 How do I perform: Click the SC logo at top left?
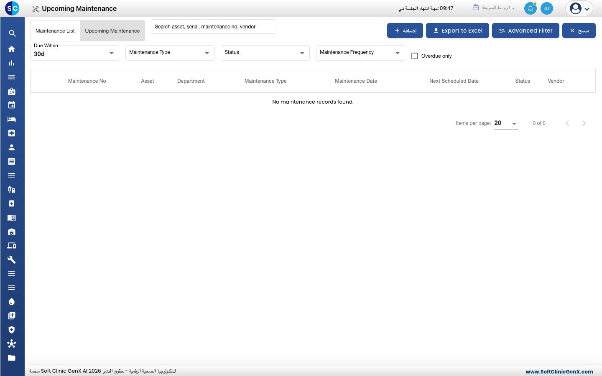pyautogui.click(x=12, y=8)
